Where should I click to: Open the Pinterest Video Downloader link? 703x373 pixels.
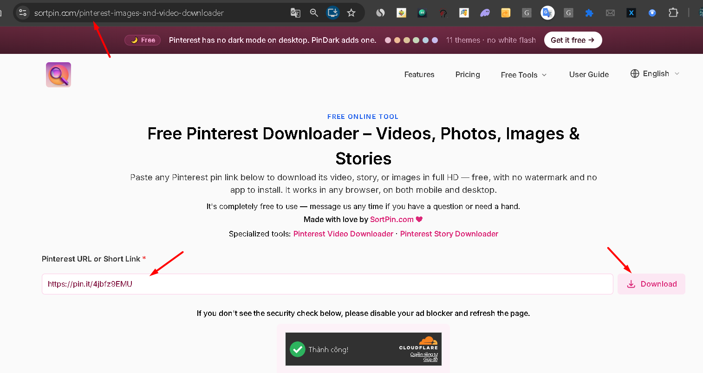click(343, 234)
